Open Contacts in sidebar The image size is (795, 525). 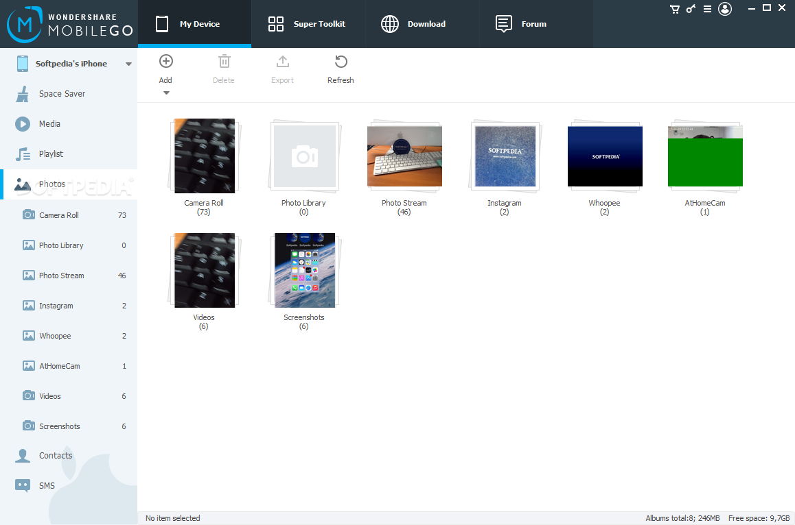(x=69, y=456)
